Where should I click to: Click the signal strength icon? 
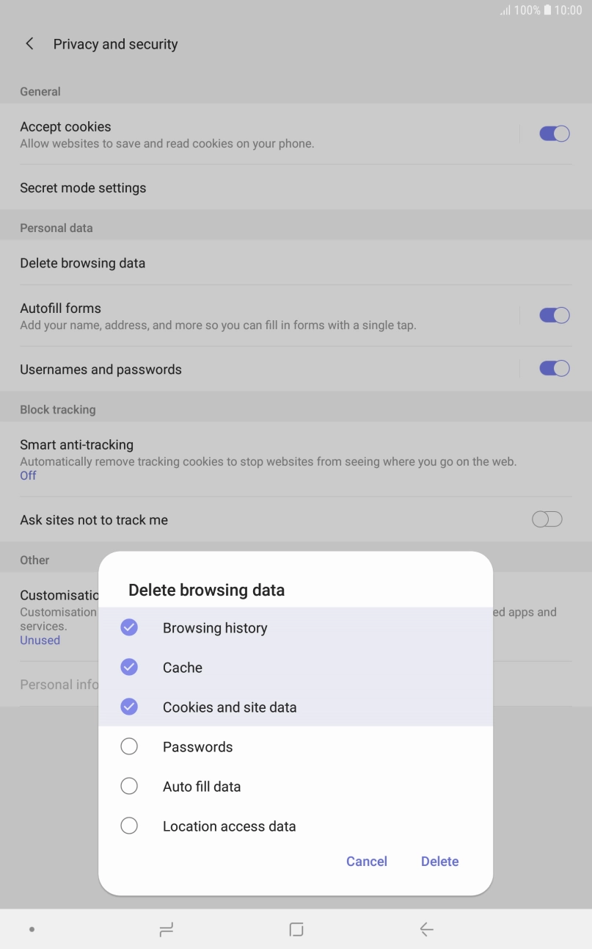(x=504, y=10)
